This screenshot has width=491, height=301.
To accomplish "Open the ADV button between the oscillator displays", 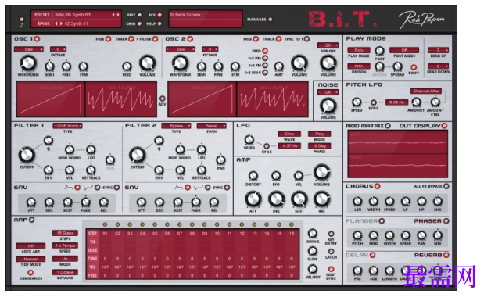I will coord(162,99).
